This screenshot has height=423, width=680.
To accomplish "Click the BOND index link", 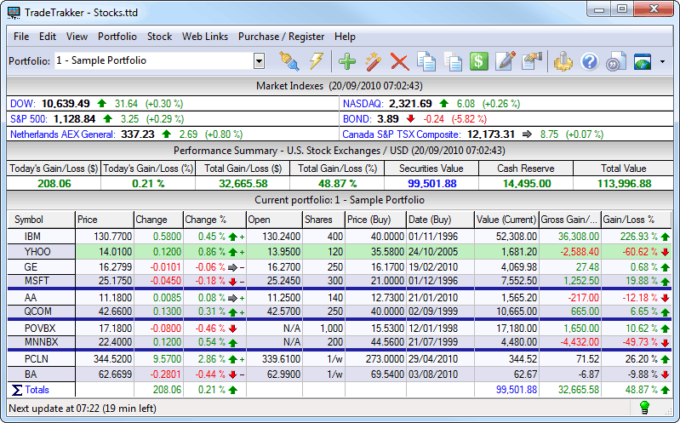I will [x=357, y=119].
